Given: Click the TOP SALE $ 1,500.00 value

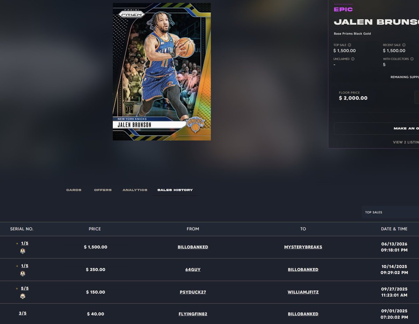Looking at the screenshot, I should tap(345, 51).
